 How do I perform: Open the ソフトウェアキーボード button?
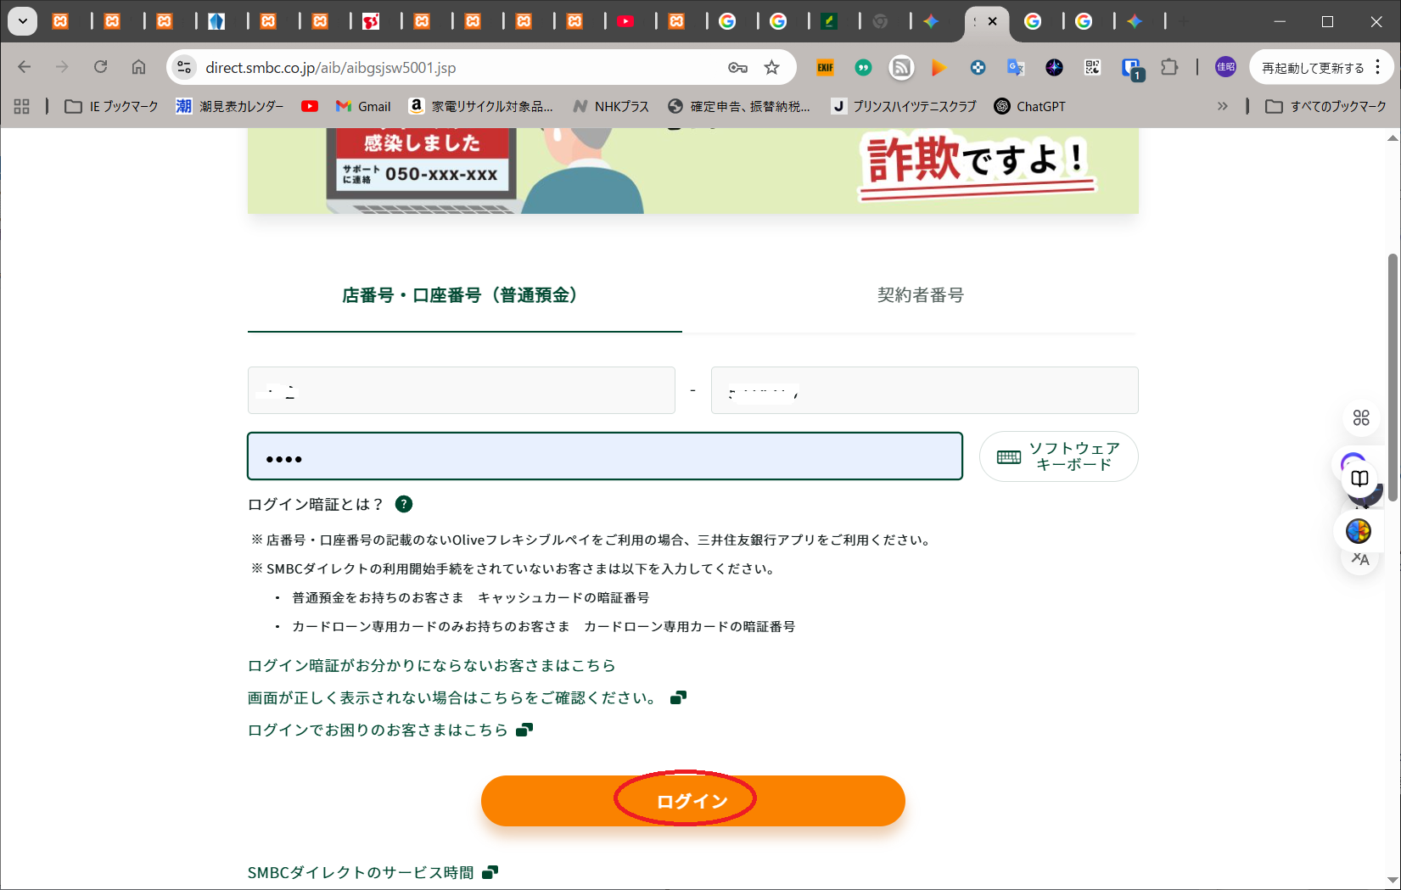pyautogui.click(x=1058, y=456)
